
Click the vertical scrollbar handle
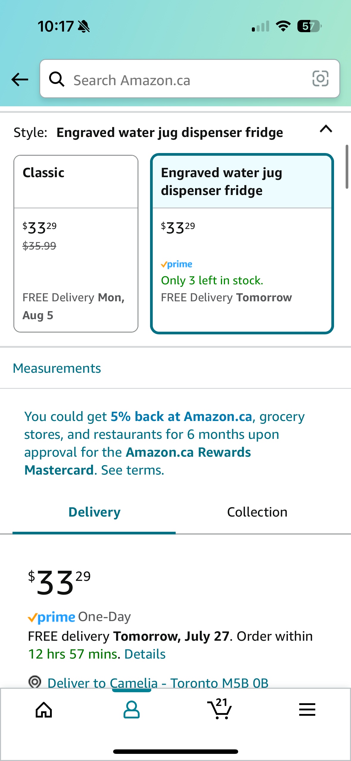click(347, 167)
